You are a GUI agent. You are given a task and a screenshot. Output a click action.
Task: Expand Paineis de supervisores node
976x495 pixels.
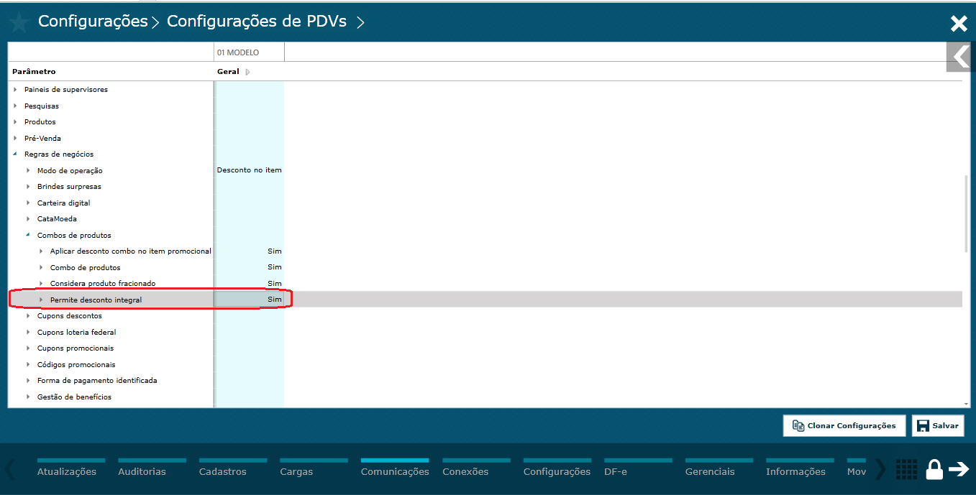pos(15,90)
